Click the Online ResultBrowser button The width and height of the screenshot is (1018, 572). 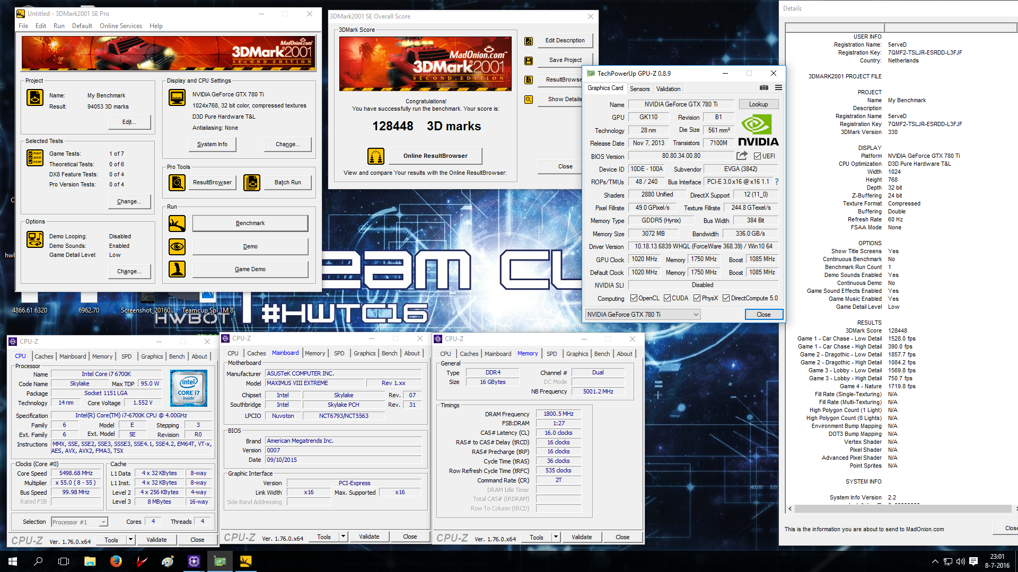pyautogui.click(x=435, y=156)
